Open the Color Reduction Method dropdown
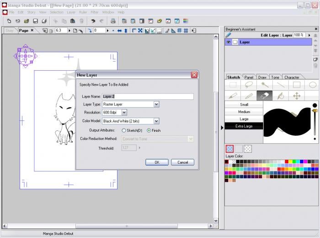This screenshot has height=238, width=320. [191, 139]
